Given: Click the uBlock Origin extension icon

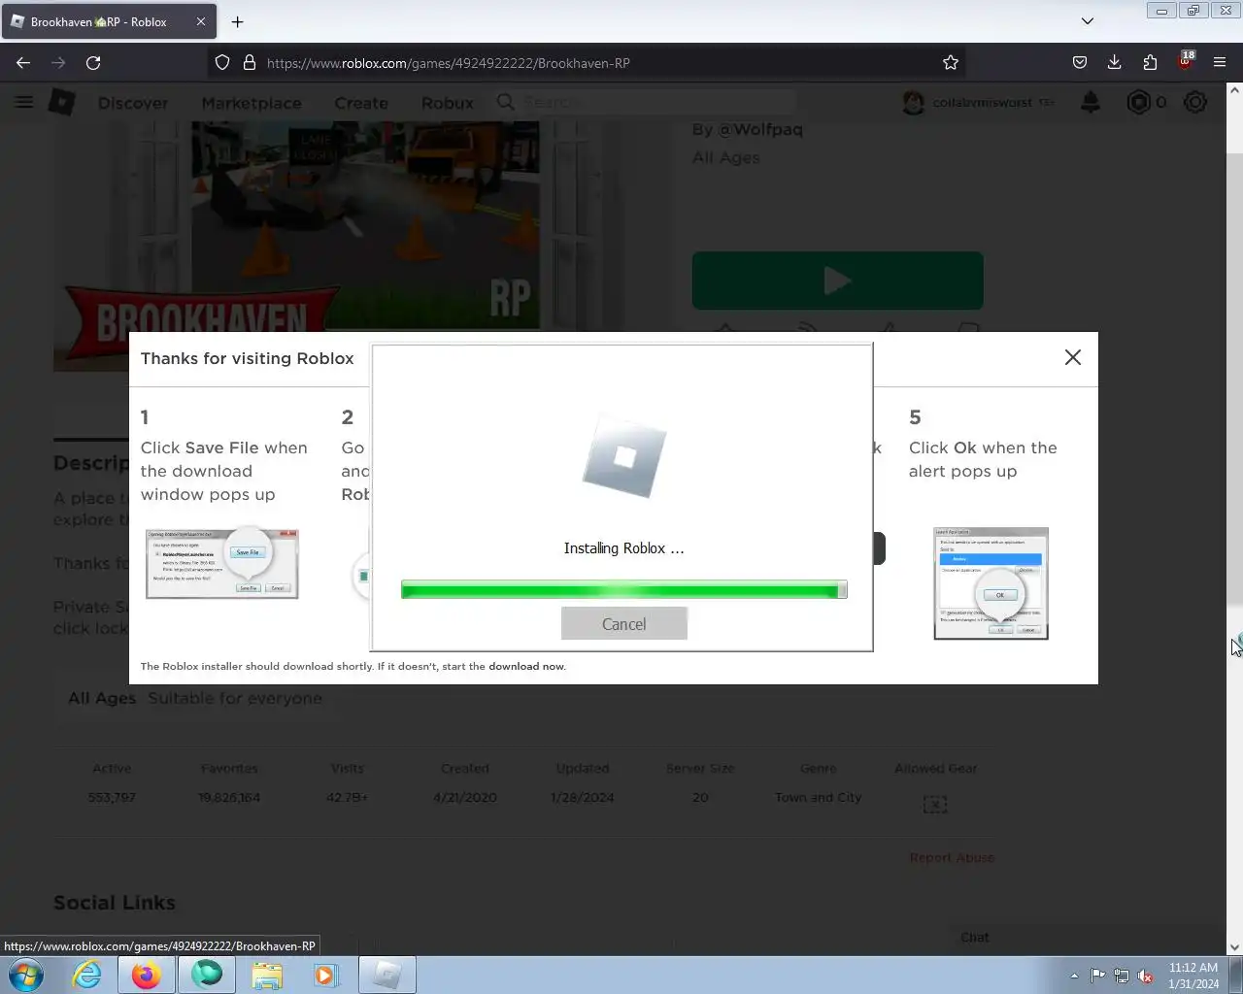Looking at the screenshot, I should tap(1185, 62).
